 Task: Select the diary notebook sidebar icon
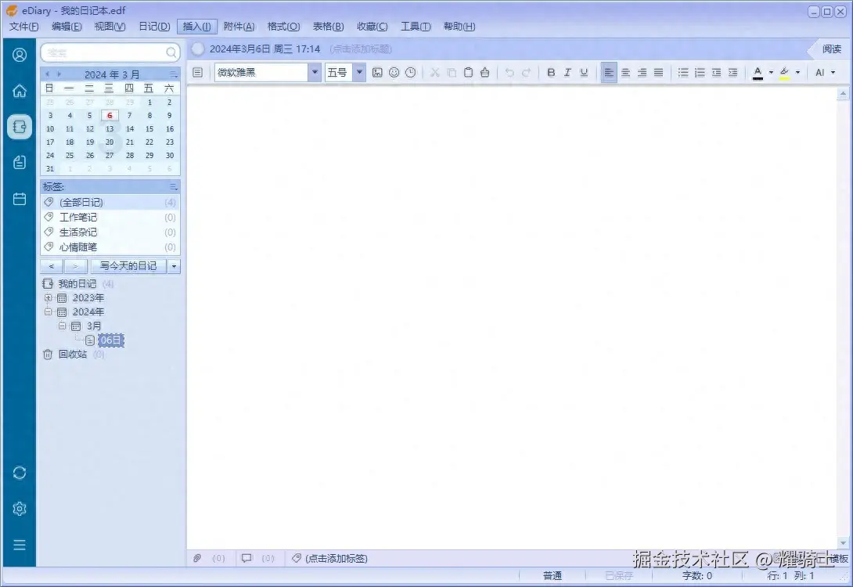[x=20, y=127]
